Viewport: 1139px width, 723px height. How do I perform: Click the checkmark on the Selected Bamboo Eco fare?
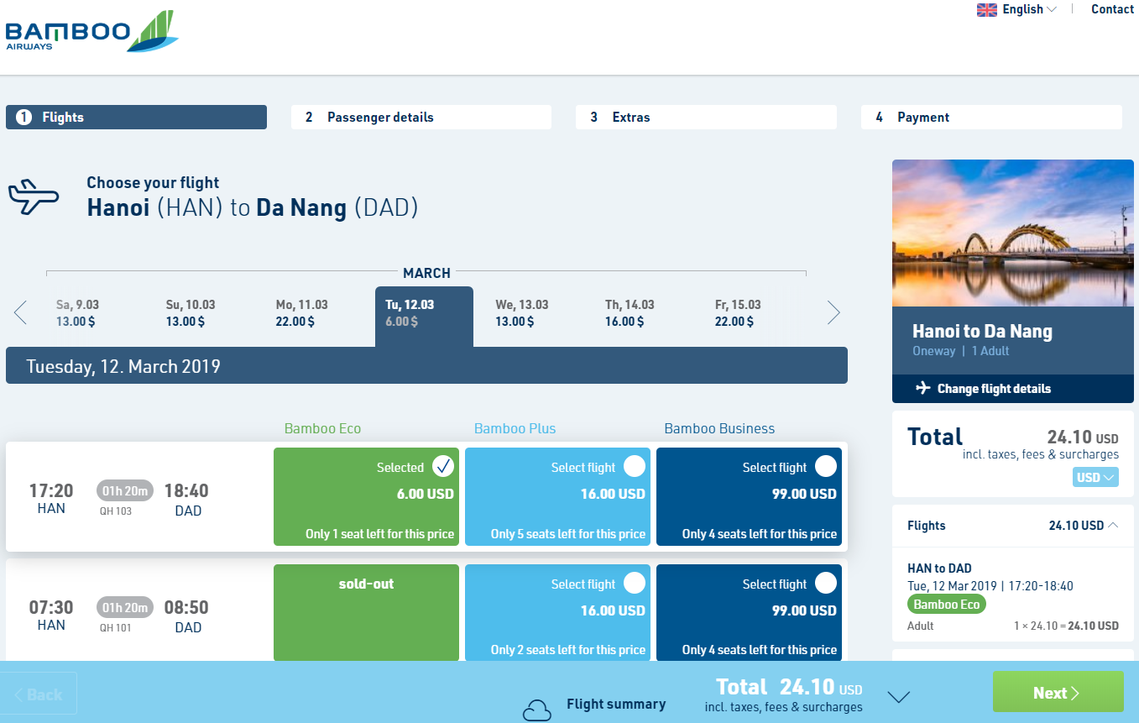pos(445,467)
